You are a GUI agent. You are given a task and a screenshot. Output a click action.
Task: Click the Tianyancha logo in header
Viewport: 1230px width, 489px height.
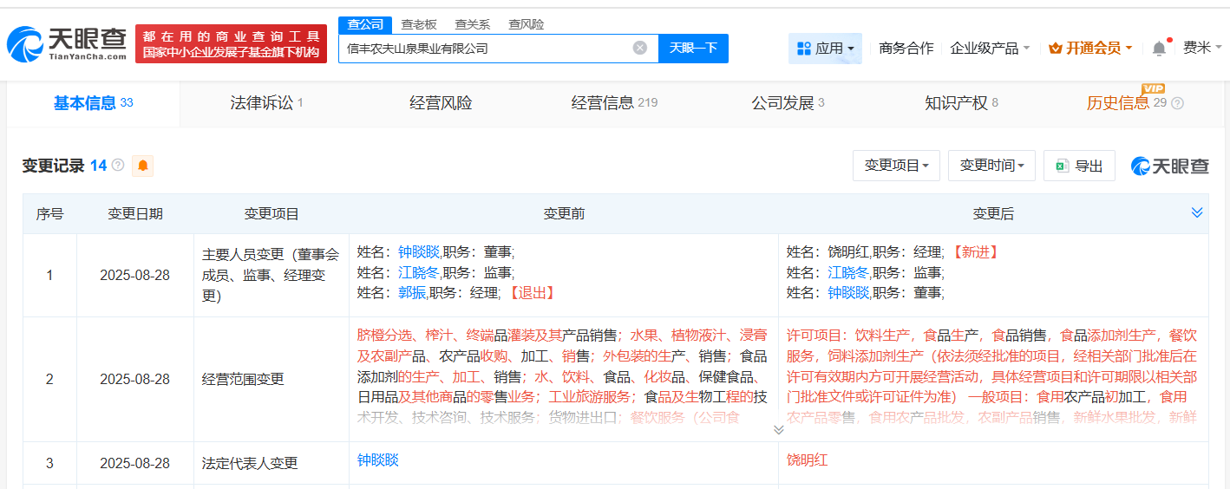(66, 44)
